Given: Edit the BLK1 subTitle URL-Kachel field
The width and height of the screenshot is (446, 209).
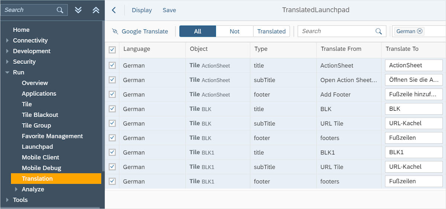Looking at the screenshot, I should [414, 167].
